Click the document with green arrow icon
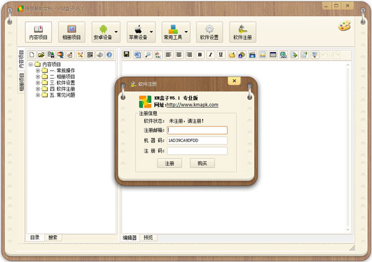Screen dimensions: 372x262 [294, 55]
